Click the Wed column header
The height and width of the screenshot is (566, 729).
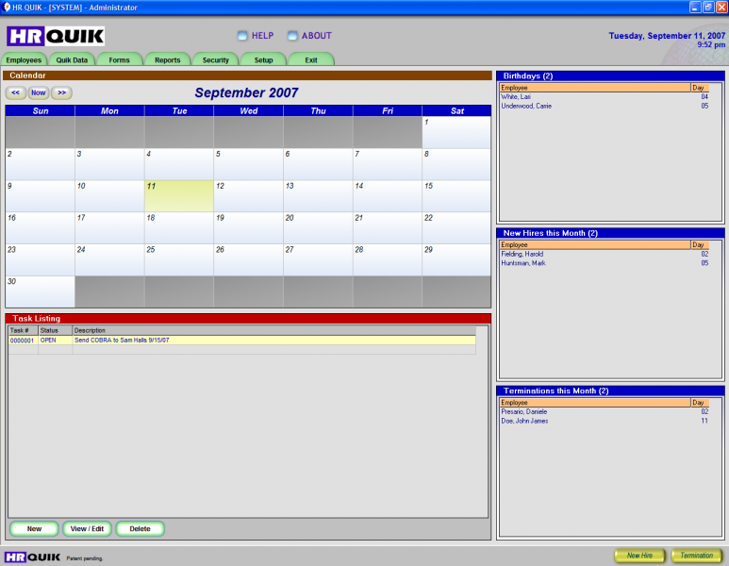tap(248, 110)
